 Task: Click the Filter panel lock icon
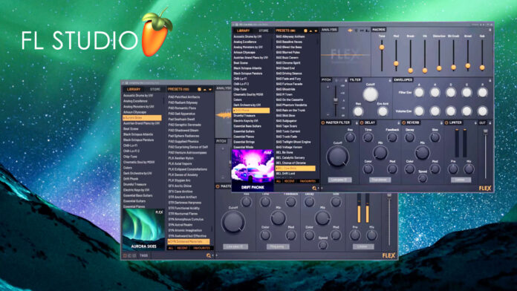[x=390, y=80]
